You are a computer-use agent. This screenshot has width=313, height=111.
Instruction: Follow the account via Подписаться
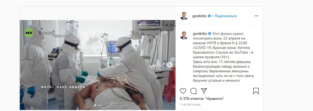(x=226, y=16)
